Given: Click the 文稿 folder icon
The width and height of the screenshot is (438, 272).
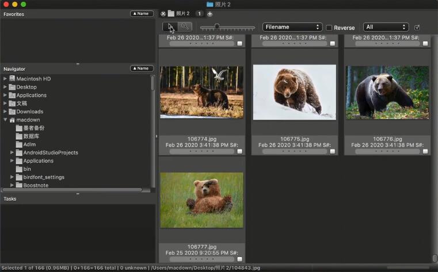Looking at the screenshot, I should 12,104.
